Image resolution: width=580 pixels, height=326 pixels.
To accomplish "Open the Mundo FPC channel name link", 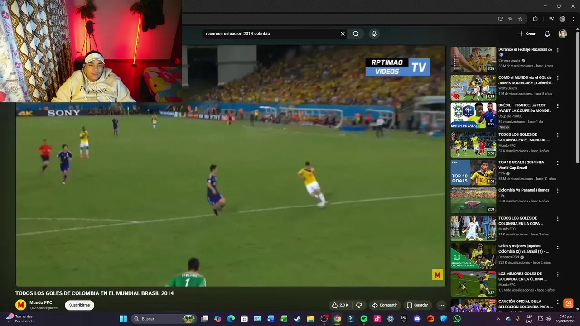I will (x=41, y=302).
